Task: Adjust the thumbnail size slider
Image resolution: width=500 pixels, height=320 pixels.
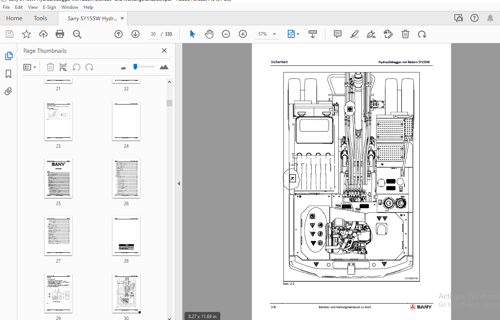Action: pos(135,67)
